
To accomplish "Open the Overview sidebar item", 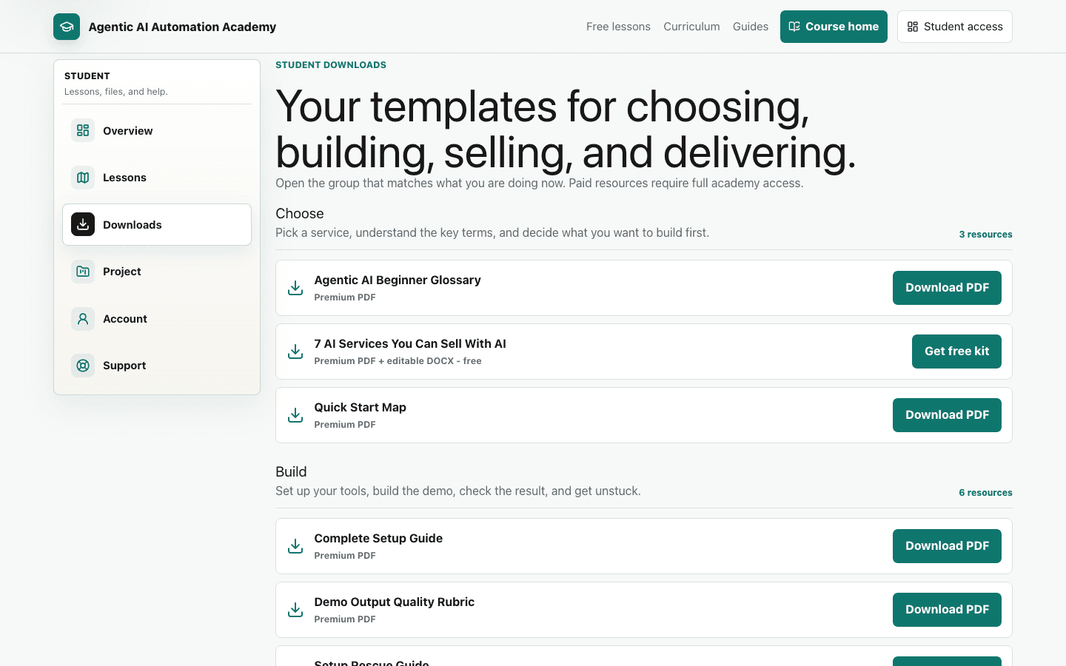I will (157, 130).
